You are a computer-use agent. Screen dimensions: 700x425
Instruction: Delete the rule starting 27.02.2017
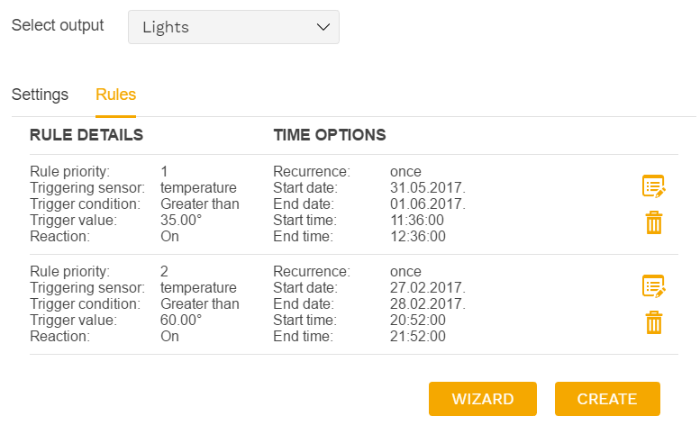coord(653,322)
